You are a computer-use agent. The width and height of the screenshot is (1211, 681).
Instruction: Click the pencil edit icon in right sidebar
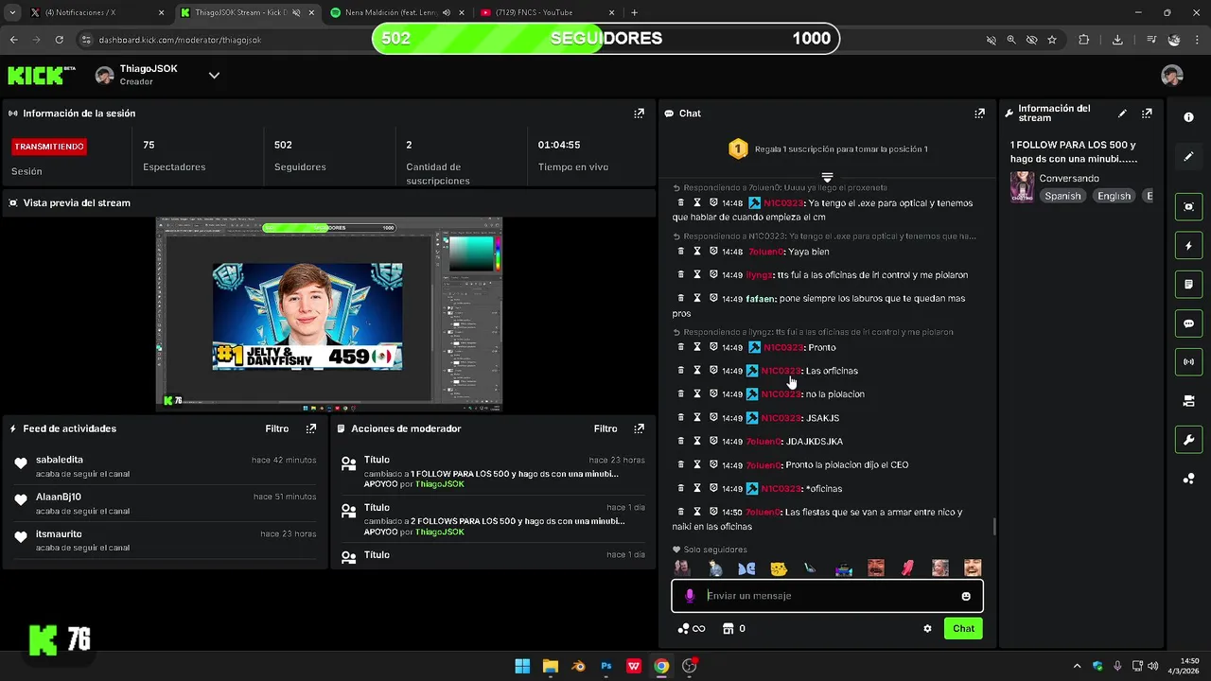[1188, 157]
